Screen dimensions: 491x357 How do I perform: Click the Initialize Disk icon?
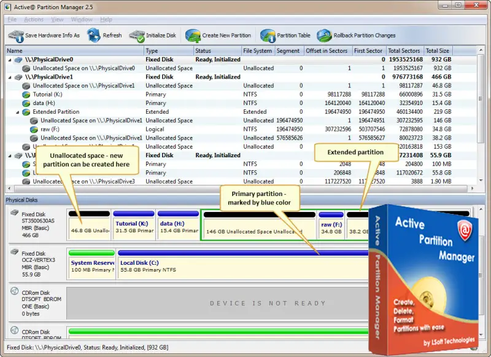137,36
